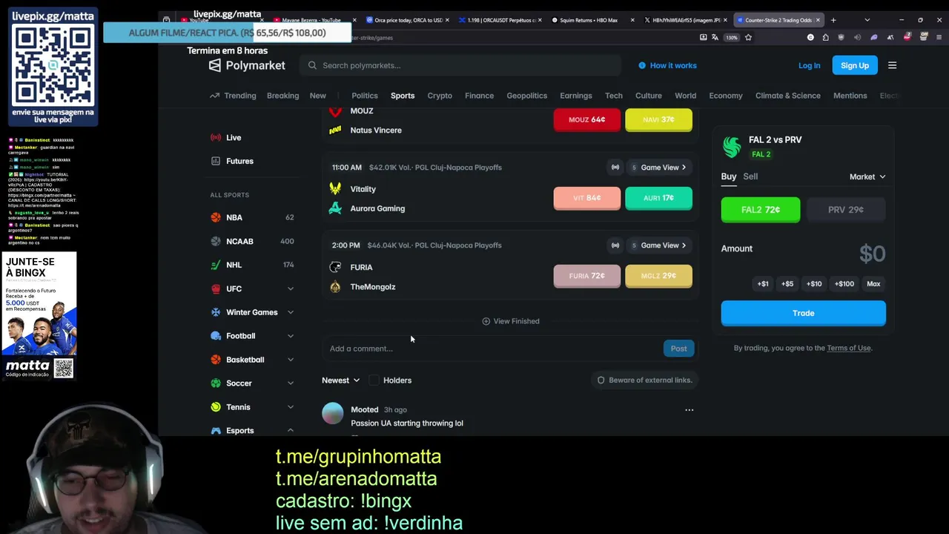Open the Market order type dropdown
This screenshot has width=949, height=534.
pos(867,177)
